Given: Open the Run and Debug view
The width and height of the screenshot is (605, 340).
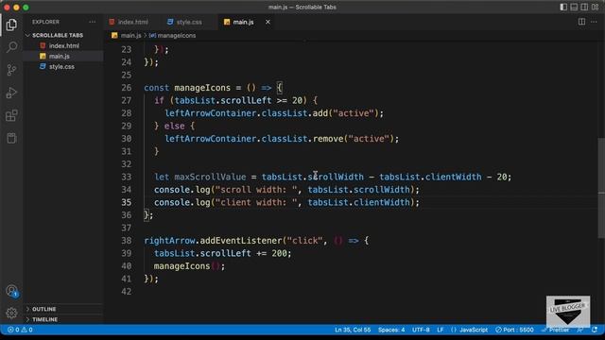Looking at the screenshot, I should [11, 93].
